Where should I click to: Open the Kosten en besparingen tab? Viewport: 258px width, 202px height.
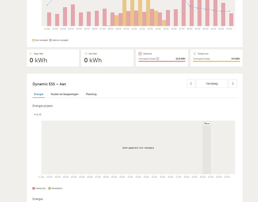[64, 94]
